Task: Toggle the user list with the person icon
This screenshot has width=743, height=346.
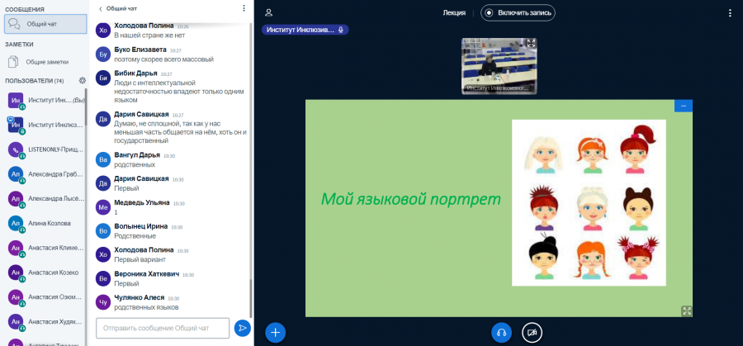Action: (x=268, y=12)
